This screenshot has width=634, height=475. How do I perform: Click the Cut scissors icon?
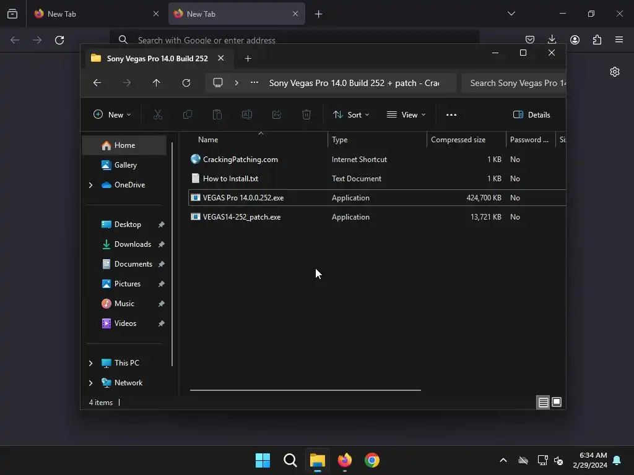158,114
